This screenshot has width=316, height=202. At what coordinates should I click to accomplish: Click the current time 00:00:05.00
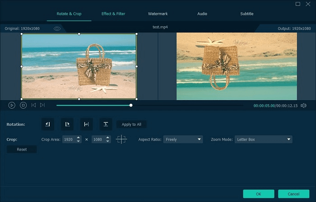(x=264, y=106)
